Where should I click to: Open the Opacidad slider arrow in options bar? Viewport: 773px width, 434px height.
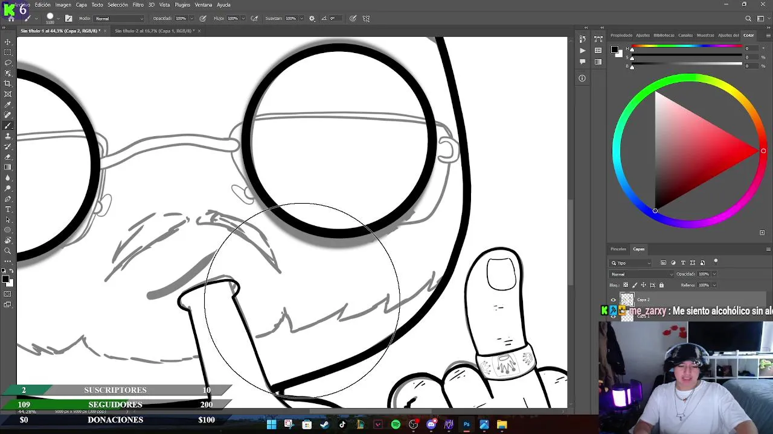coord(191,19)
